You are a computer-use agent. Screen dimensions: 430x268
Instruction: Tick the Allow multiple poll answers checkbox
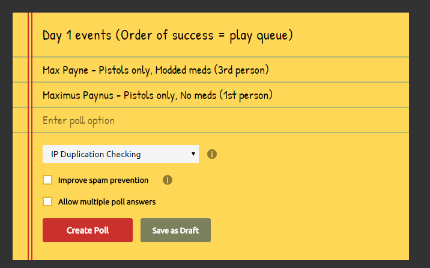tap(47, 201)
